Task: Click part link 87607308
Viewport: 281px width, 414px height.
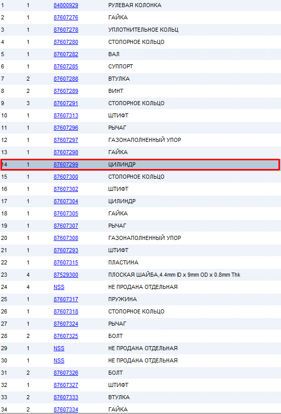Action: pyautogui.click(x=66, y=238)
